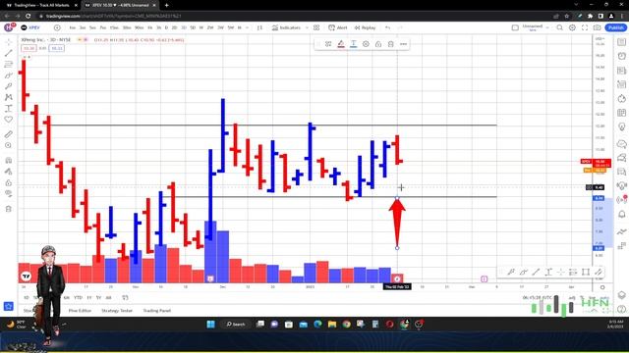Open Microsoft Edge from taskbar
The image size is (629, 353).
pyautogui.click(x=317, y=325)
